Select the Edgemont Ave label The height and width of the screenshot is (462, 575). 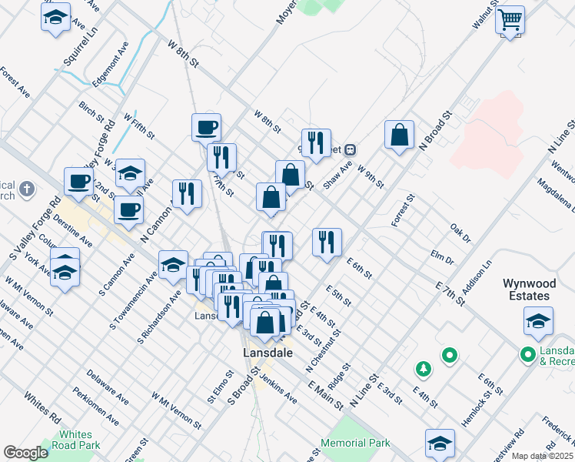tap(111, 64)
